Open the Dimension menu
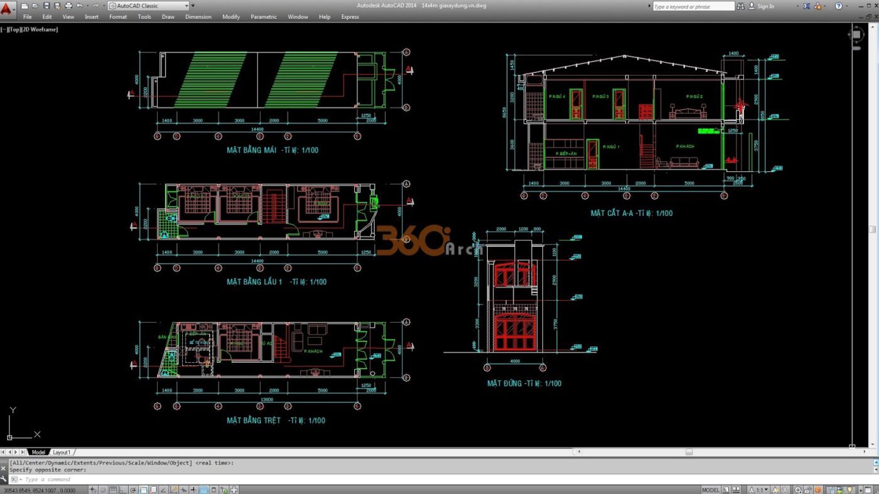The width and height of the screenshot is (879, 494). (x=198, y=17)
